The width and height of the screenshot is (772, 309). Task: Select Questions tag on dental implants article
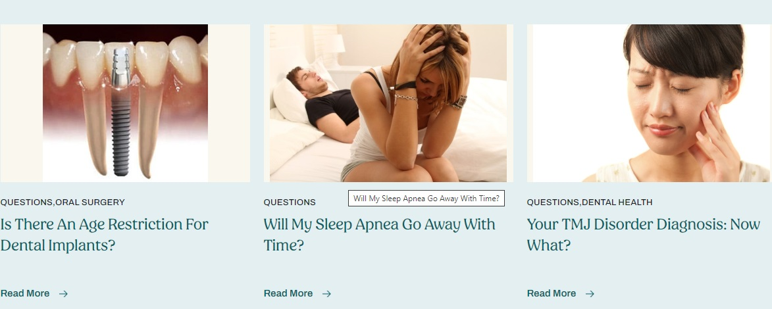pos(26,202)
